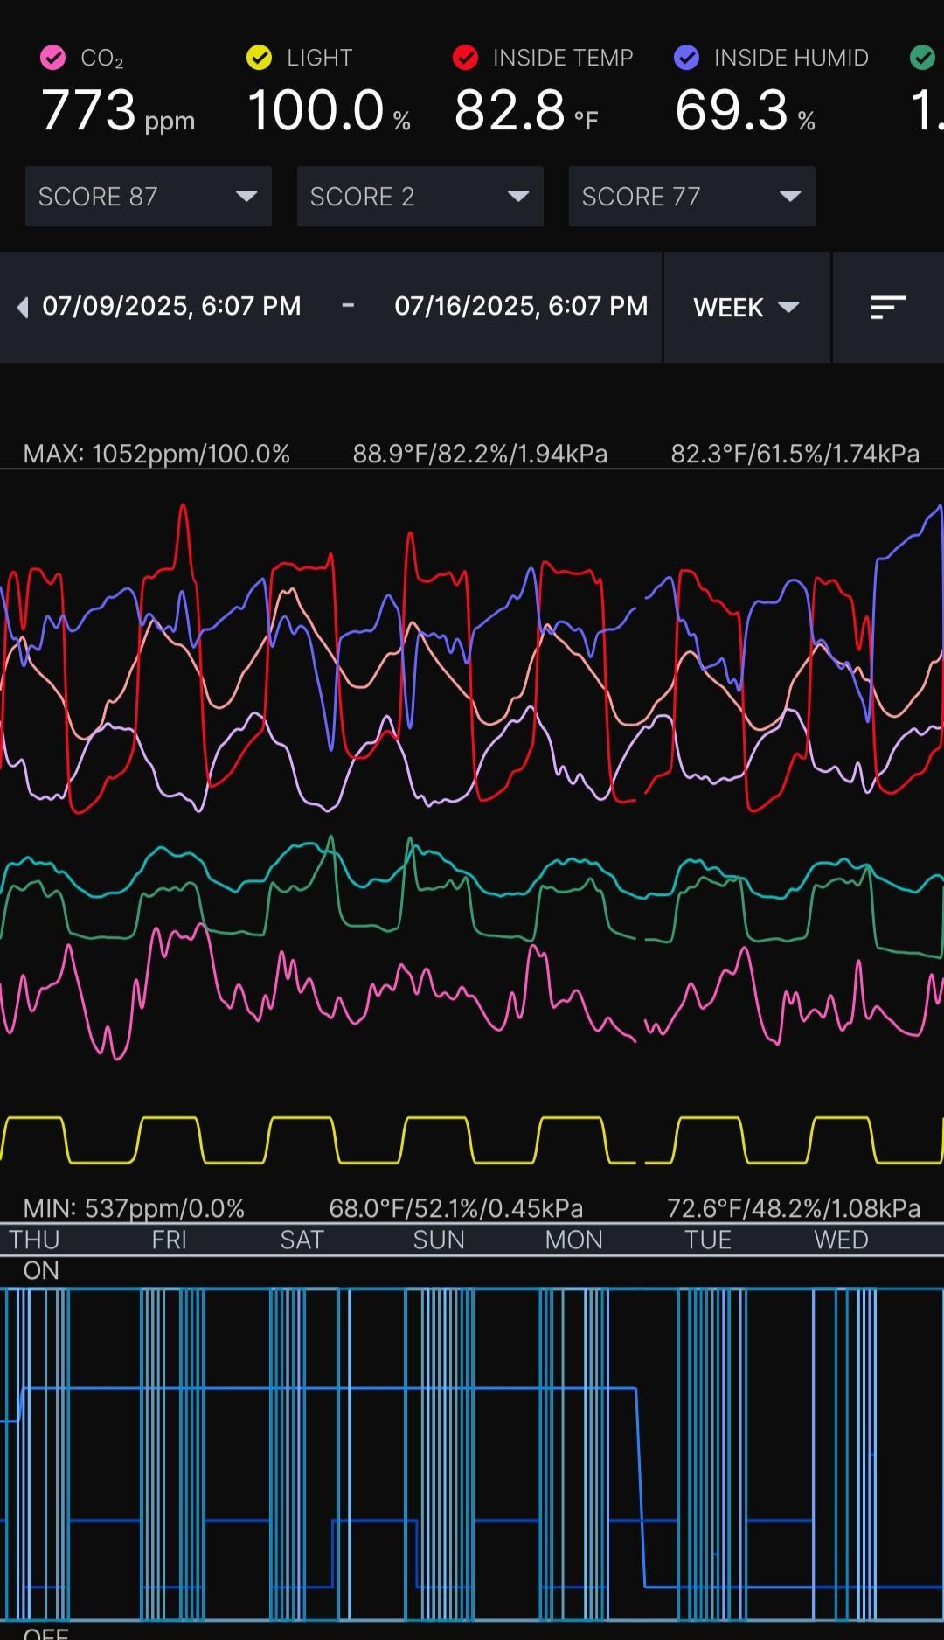Toggle the LIGHT series checkbox

point(259,58)
